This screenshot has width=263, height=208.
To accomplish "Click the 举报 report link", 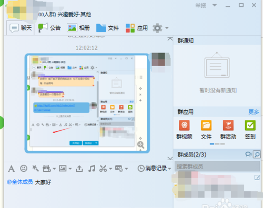I will click(x=200, y=6).
